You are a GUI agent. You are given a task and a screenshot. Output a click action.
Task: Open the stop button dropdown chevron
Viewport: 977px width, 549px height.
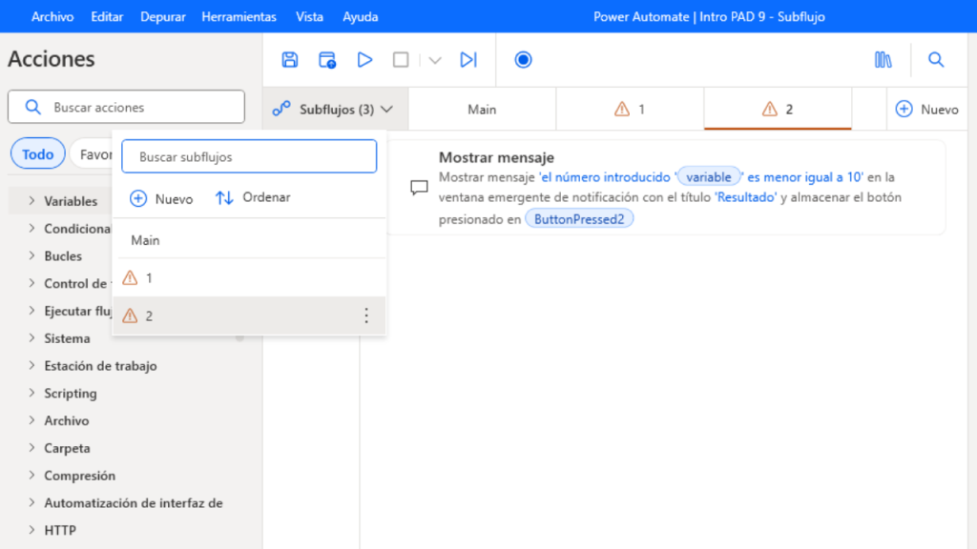[434, 59]
